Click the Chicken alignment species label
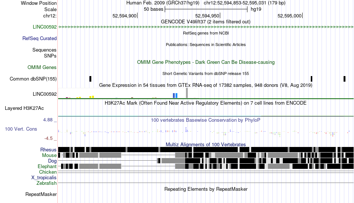Viewport: 354px width, 203px height. click(x=48, y=172)
